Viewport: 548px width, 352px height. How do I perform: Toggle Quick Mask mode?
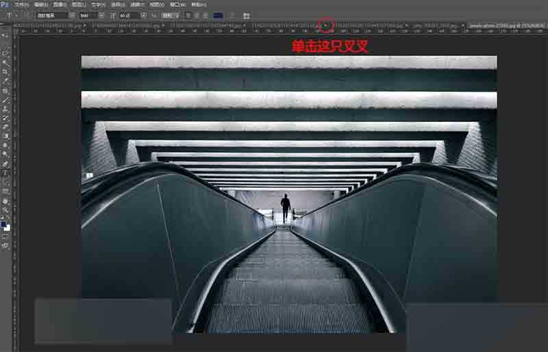pos(5,236)
